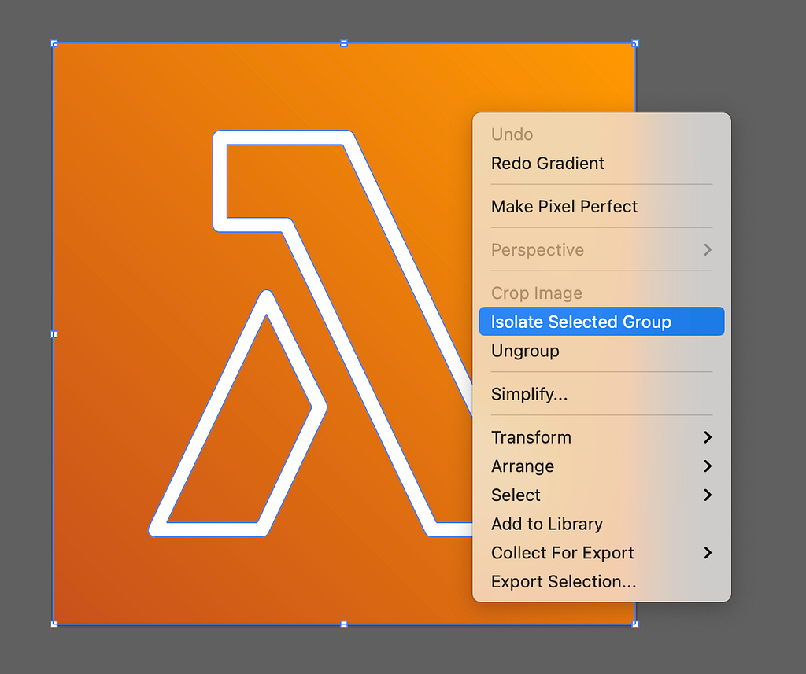Click the top-right selection handle
This screenshot has height=674, width=806.
635,44
